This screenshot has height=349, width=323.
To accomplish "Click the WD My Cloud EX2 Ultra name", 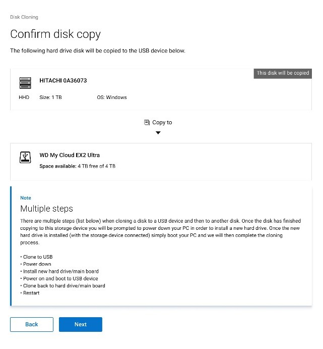I will click(70, 155).
